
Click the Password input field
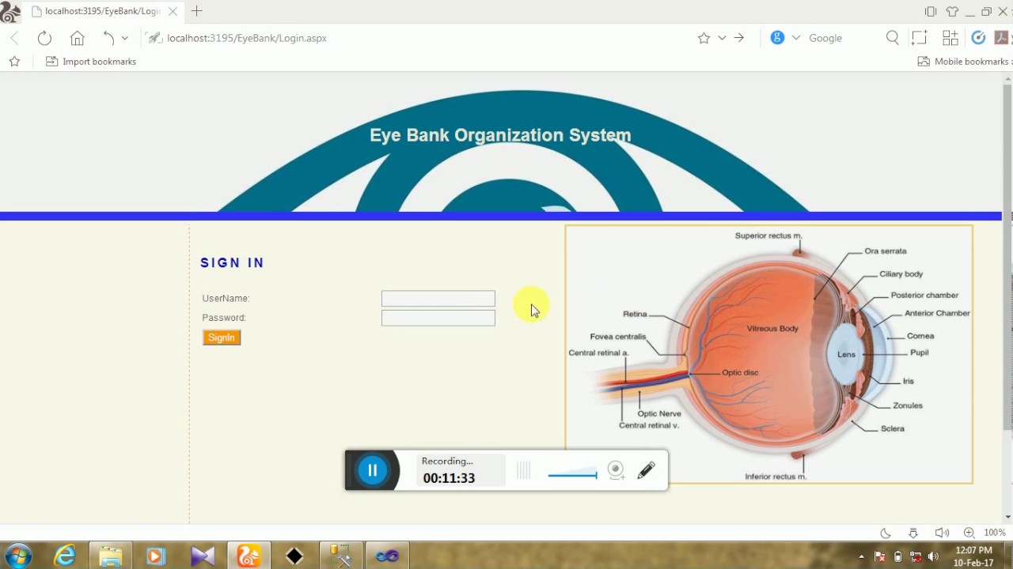coord(438,318)
